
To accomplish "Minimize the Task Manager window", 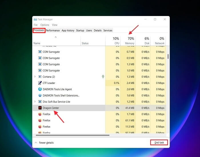I will click(145, 19).
